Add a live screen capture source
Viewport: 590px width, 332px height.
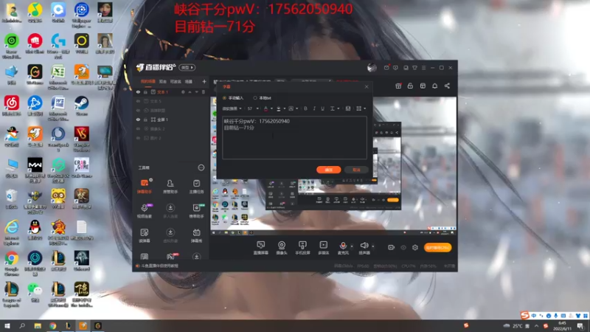[261, 248]
